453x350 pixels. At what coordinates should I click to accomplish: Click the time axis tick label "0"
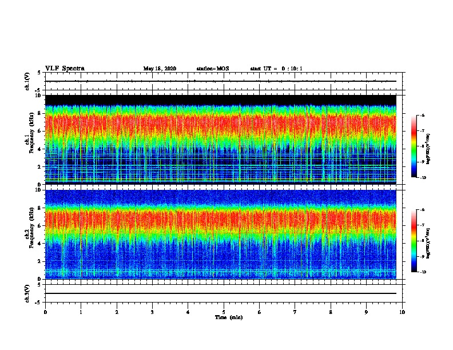(x=45, y=312)
